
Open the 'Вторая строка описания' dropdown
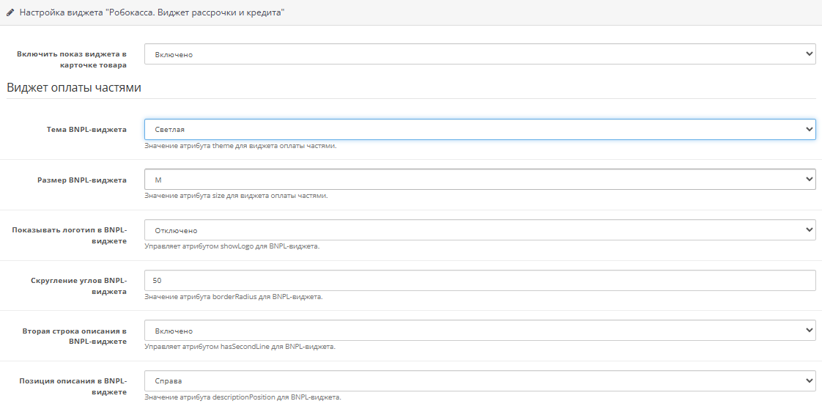[x=480, y=331]
